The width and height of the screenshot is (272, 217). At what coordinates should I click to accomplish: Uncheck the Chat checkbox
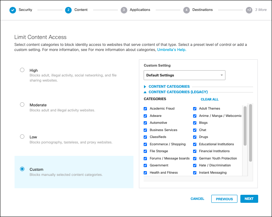(195, 130)
